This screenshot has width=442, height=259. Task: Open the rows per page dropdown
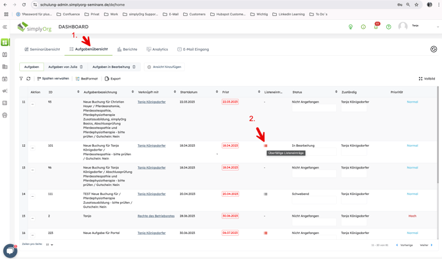(49, 244)
